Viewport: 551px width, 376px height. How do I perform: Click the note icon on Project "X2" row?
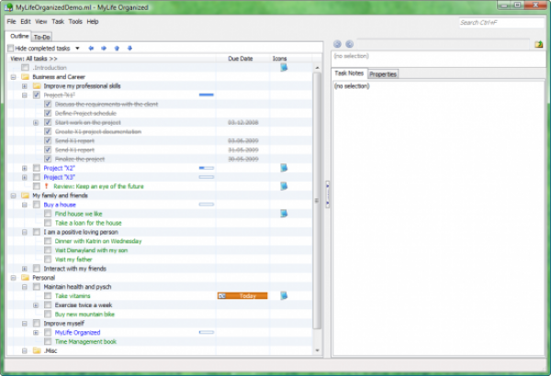(284, 168)
